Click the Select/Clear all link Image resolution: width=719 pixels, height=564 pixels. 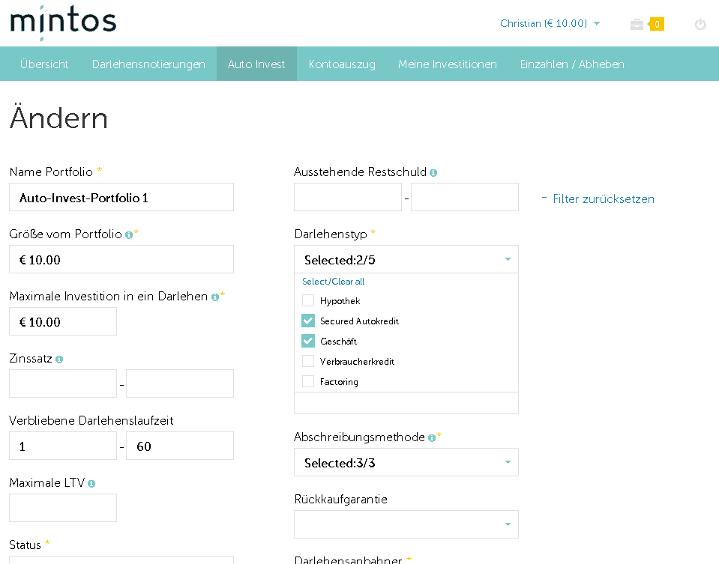coord(333,282)
